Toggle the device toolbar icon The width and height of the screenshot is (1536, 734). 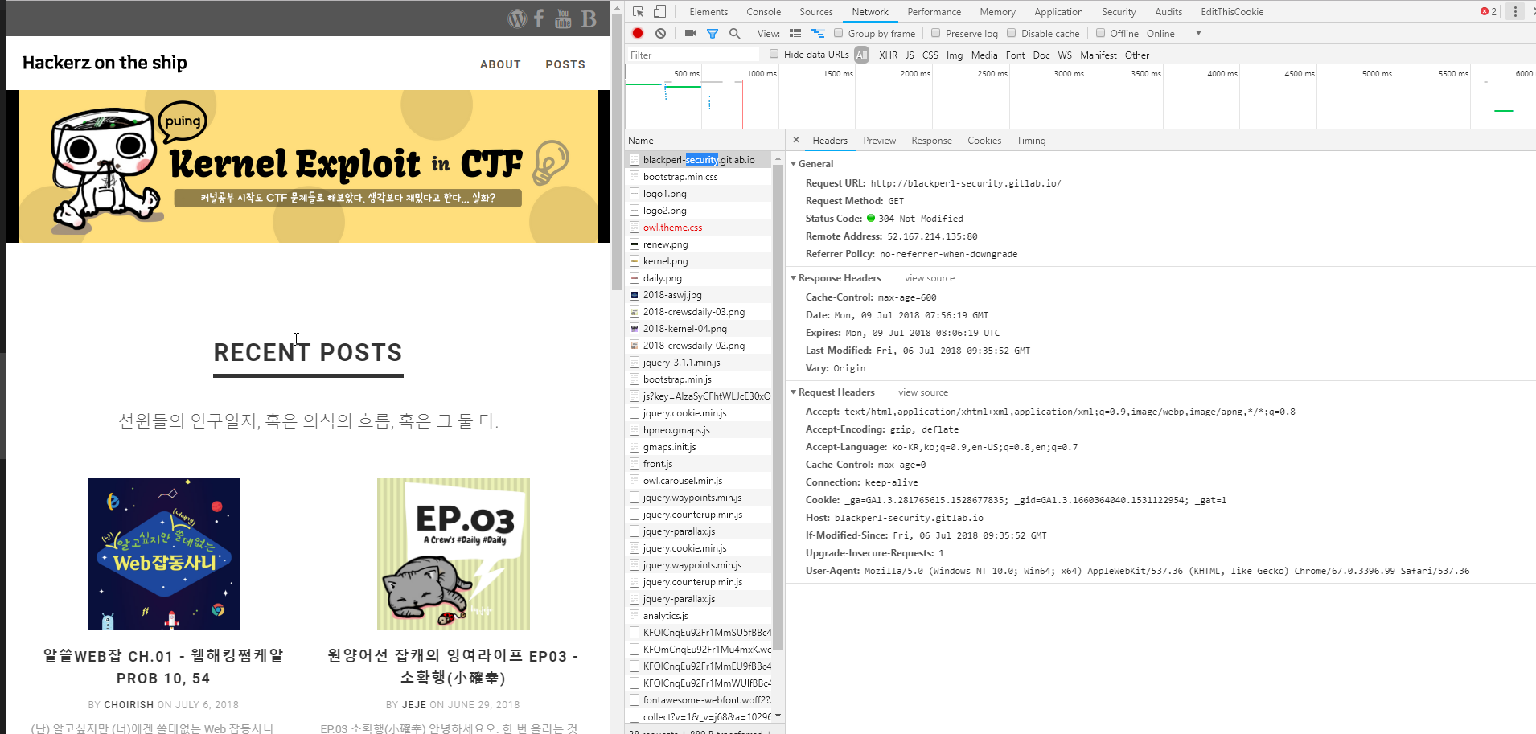659,11
